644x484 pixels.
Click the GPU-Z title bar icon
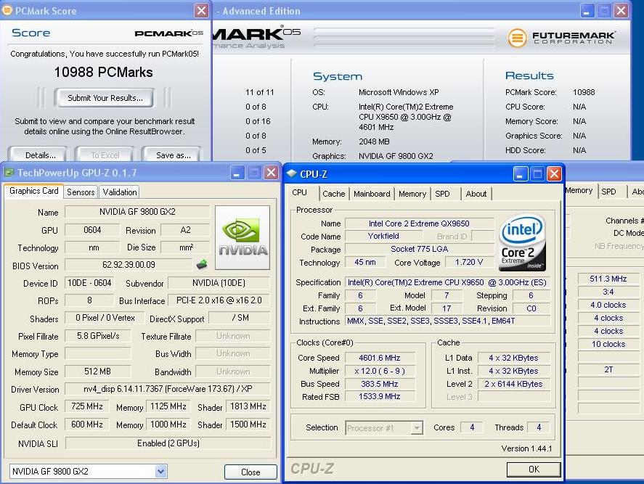(x=9, y=173)
